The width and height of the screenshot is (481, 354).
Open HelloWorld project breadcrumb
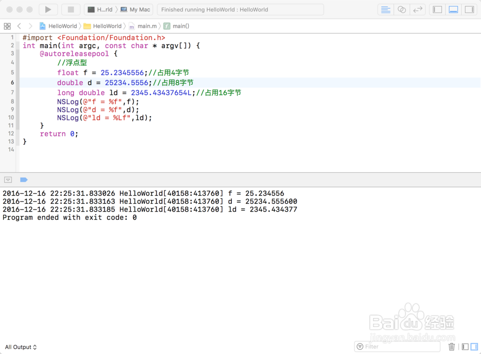(x=58, y=26)
